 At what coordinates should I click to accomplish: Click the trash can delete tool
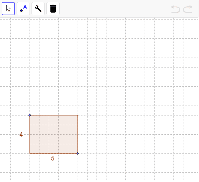[53, 9]
